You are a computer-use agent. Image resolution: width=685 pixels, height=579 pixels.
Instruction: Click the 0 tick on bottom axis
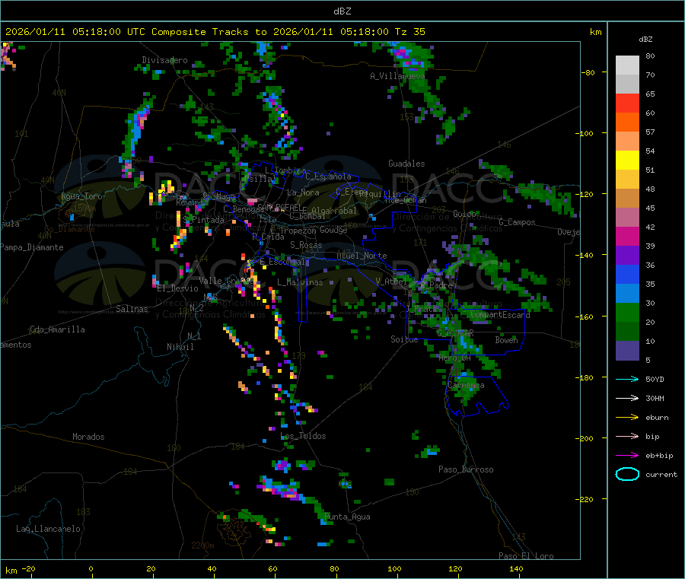91,568
